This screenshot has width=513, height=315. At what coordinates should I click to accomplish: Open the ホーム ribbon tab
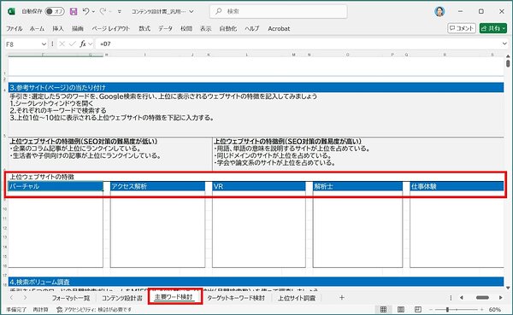37,29
